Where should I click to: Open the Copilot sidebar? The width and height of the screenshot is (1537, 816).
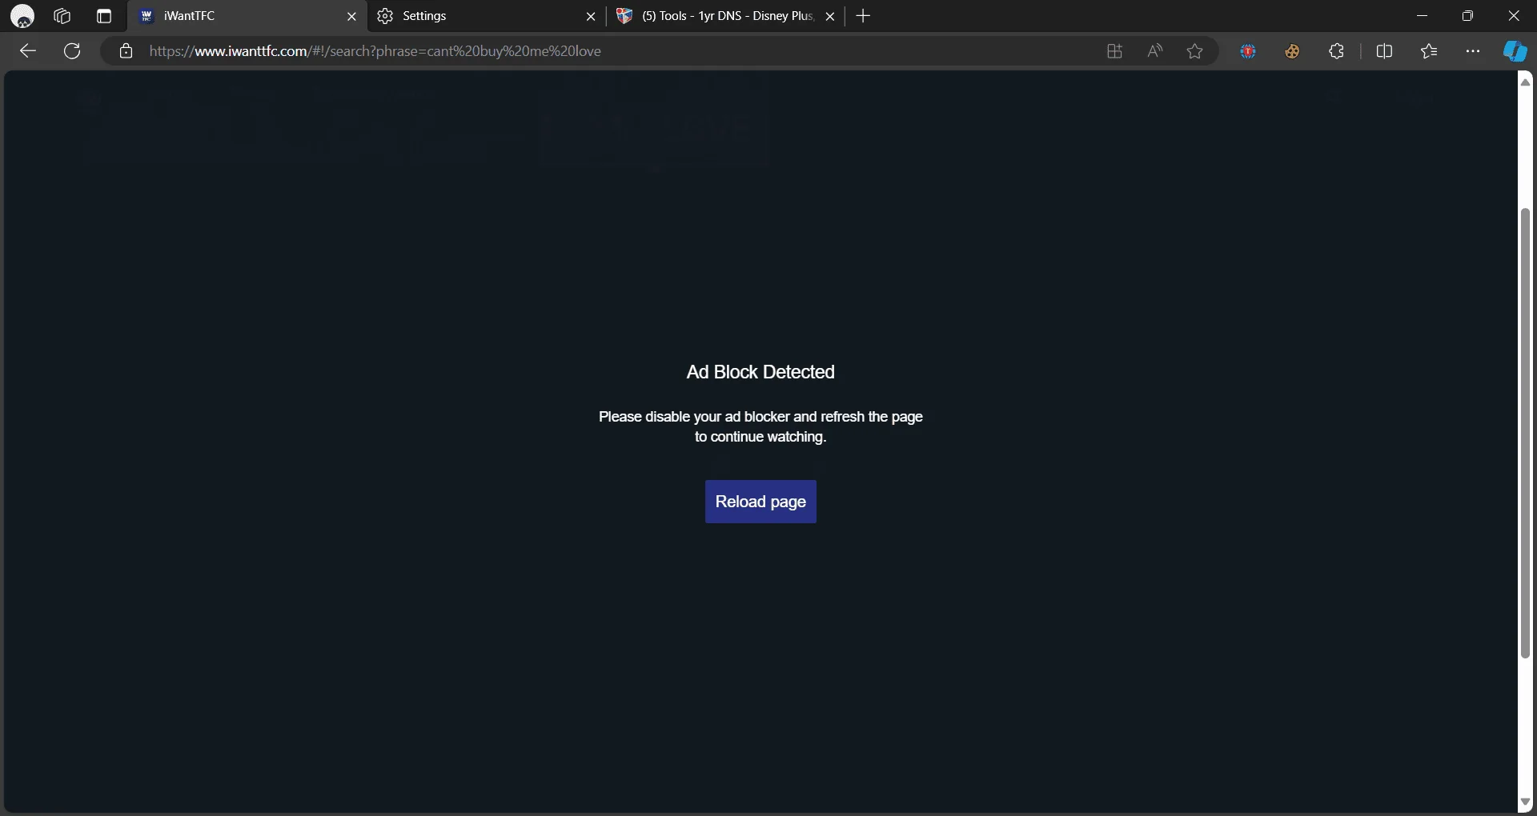[x=1515, y=51]
